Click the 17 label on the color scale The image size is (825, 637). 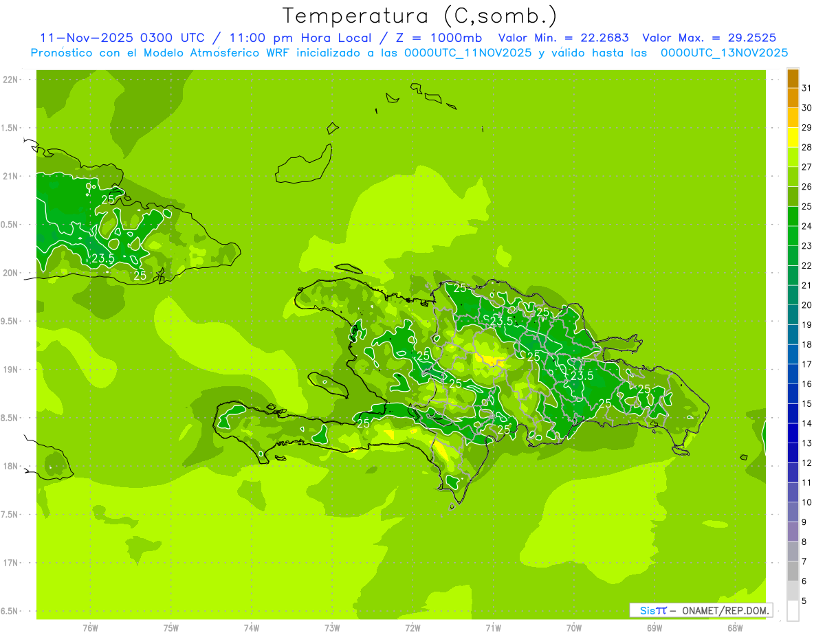(807, 364)
